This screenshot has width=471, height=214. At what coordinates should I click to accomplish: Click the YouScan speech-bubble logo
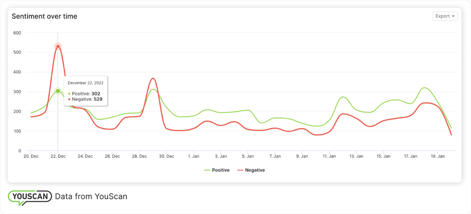click(29, 196)
